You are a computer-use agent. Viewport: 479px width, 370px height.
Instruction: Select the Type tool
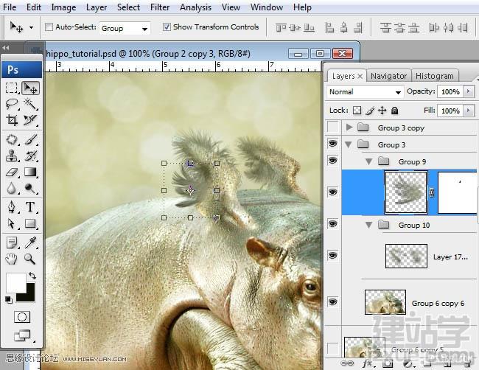[x=30, y=207]
